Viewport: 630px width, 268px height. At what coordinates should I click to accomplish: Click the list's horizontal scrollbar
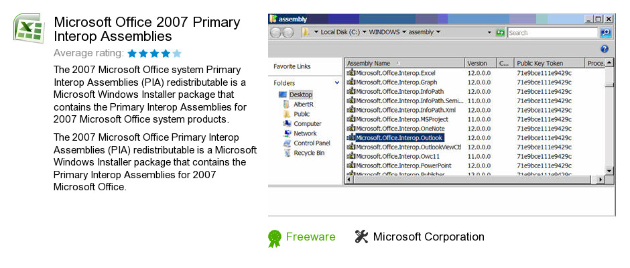click(x=474, y=179)
